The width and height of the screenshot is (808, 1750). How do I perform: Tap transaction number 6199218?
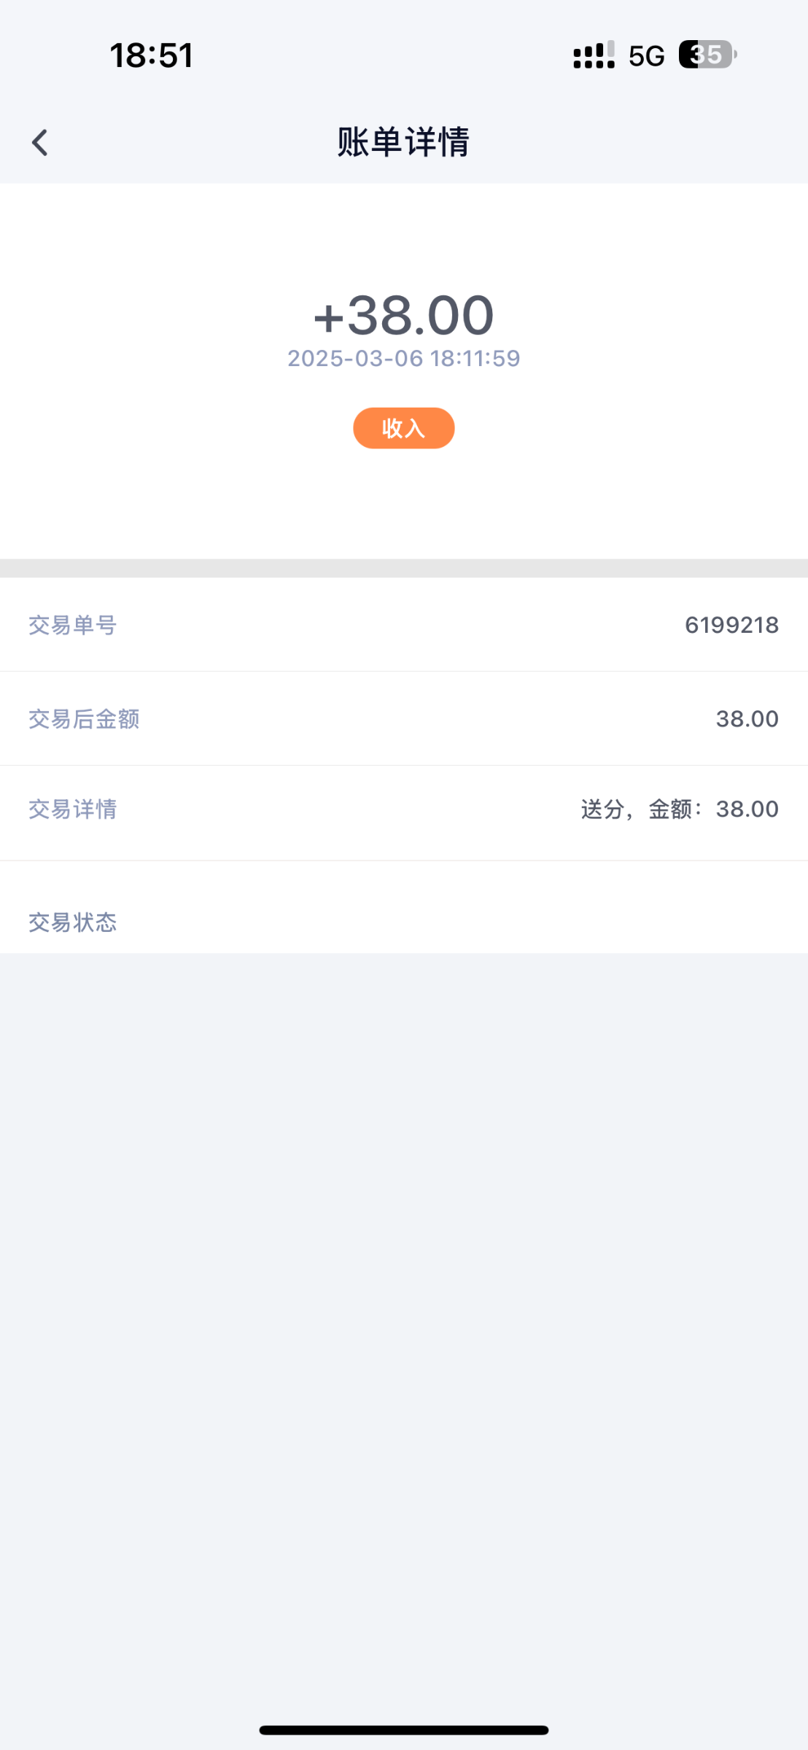[x=731, y=625]
